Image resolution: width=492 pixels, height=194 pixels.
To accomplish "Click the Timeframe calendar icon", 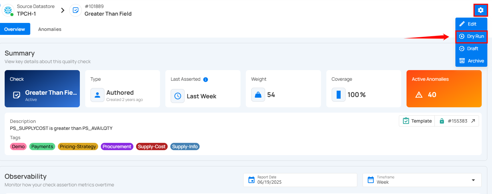I will coord(371,180).
